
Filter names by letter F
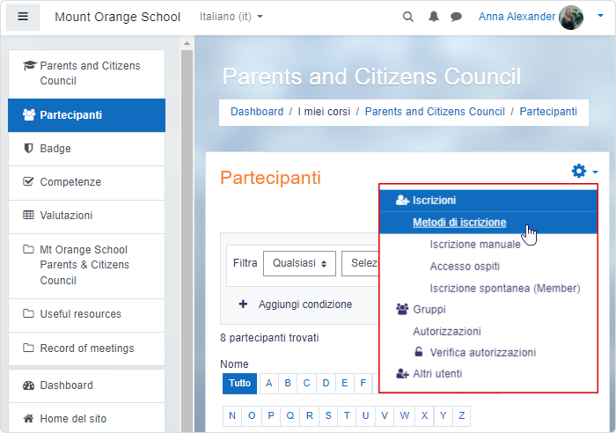[363, 383]
